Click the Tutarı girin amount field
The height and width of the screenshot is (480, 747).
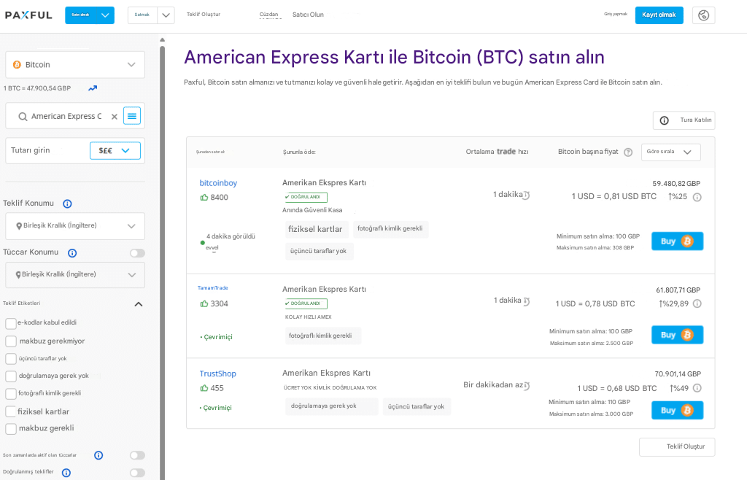pos(47,150)
